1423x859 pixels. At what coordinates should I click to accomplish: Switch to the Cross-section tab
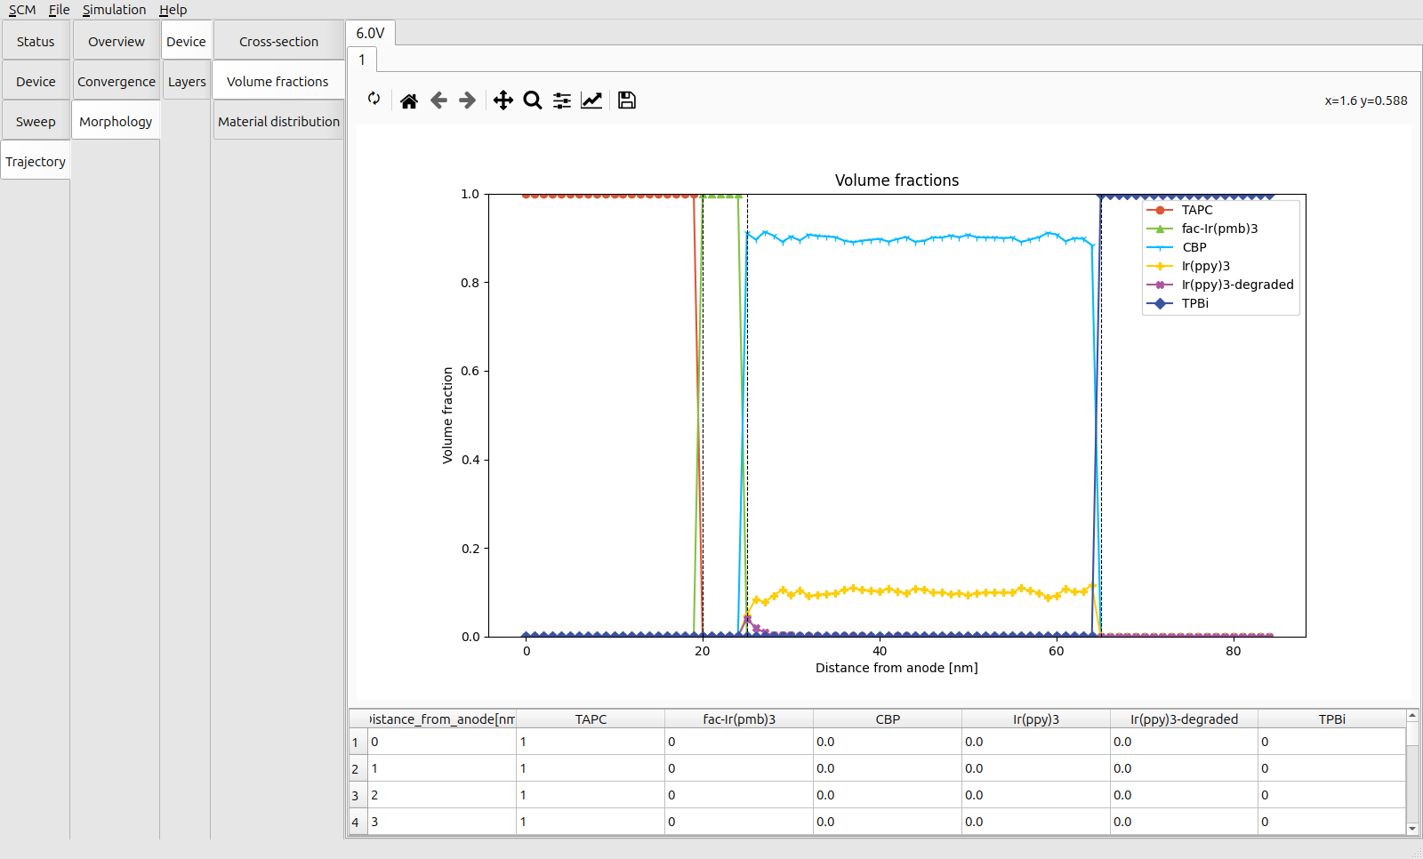click(x=278, y=42)
